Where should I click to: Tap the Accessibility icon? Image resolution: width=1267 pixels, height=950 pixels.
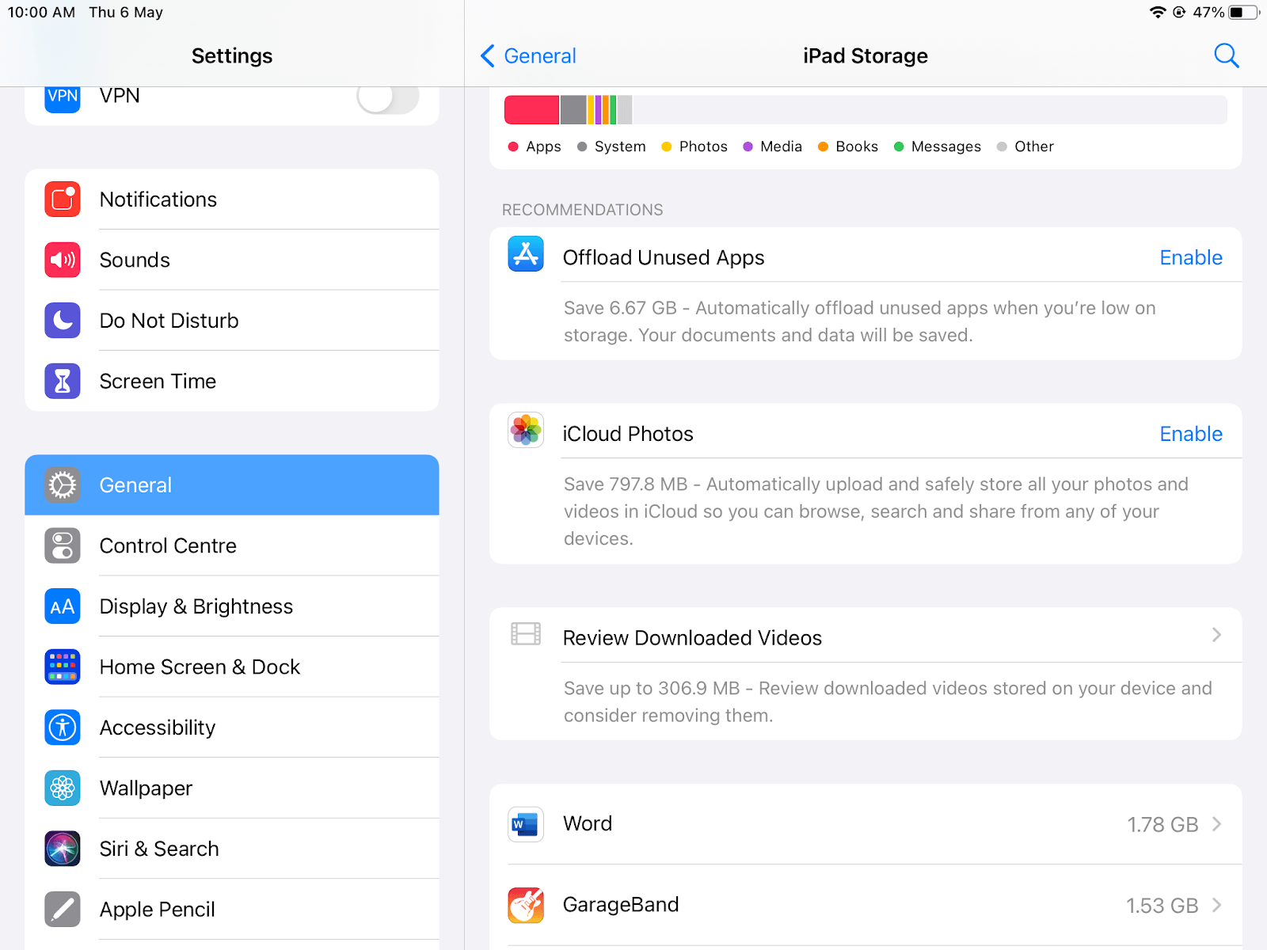click(63, 728)
